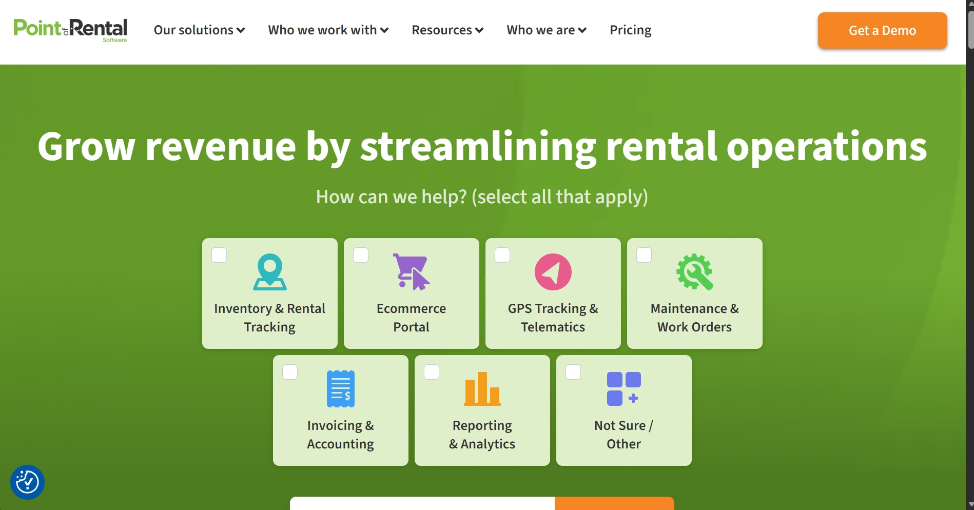Select the Not Sure / Other label
This screenshot has width=974, height=510.
click(624, 435)
